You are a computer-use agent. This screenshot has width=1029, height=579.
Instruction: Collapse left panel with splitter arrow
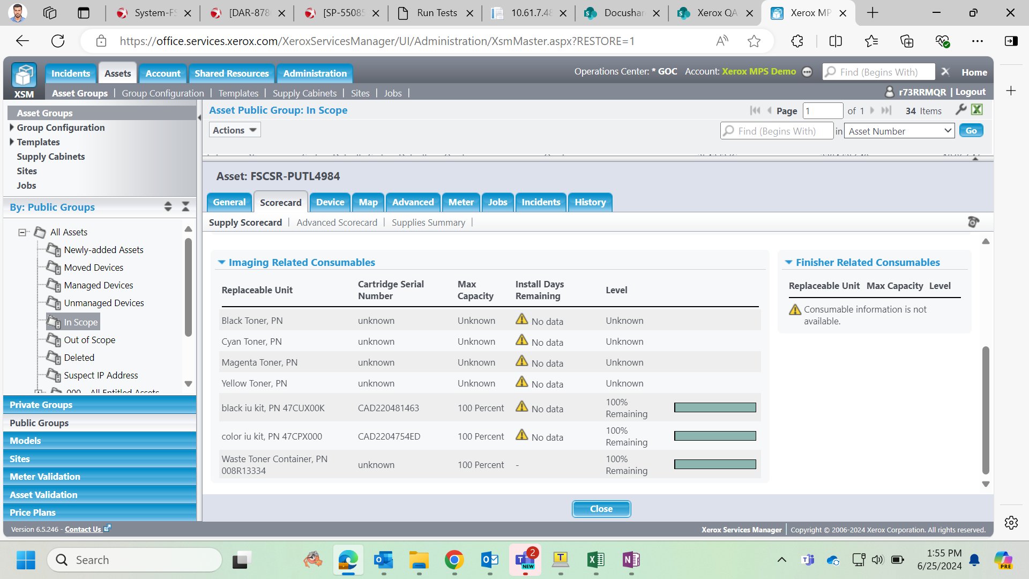(199, 117)
